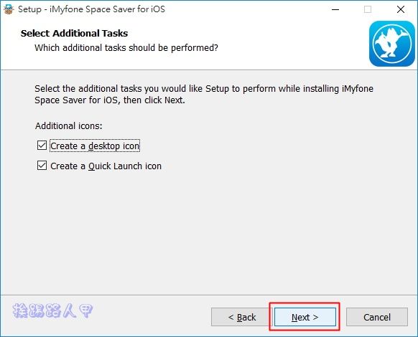Abort installation with the Cancel button

377,317
